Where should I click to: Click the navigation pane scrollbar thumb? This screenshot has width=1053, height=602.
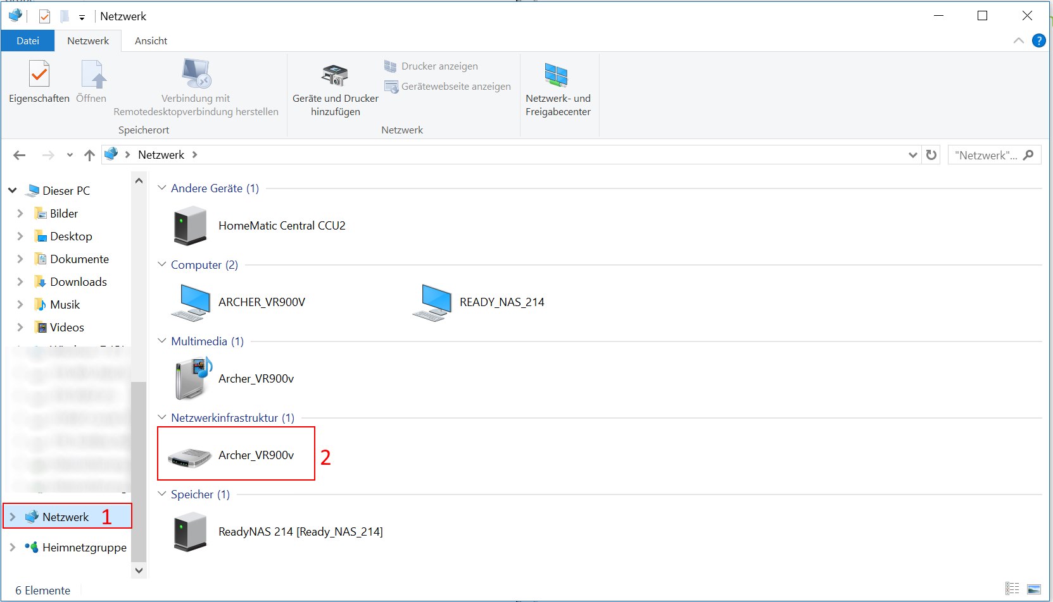[139, 472]
